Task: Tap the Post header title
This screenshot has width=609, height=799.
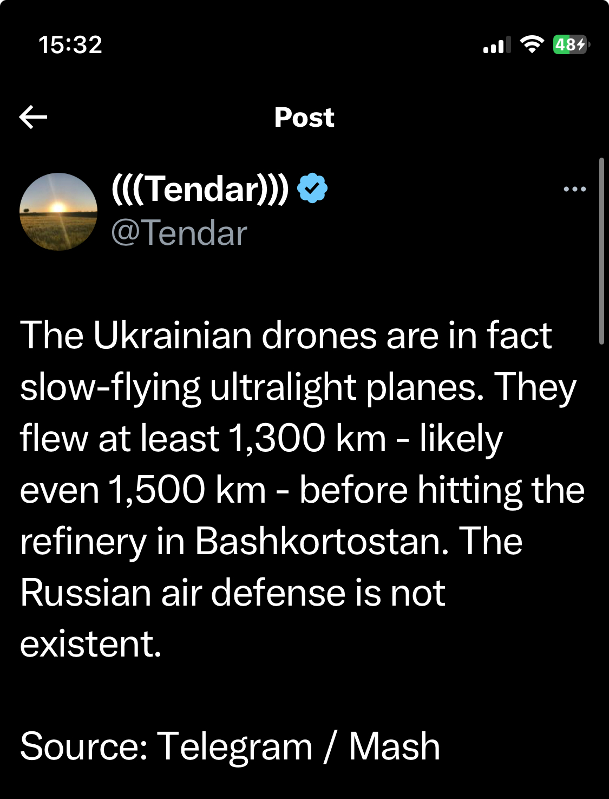Action: 304,118
